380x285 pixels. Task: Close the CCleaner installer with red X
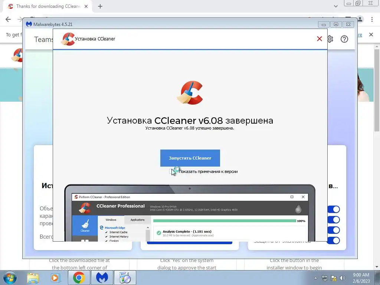(320, 39)
